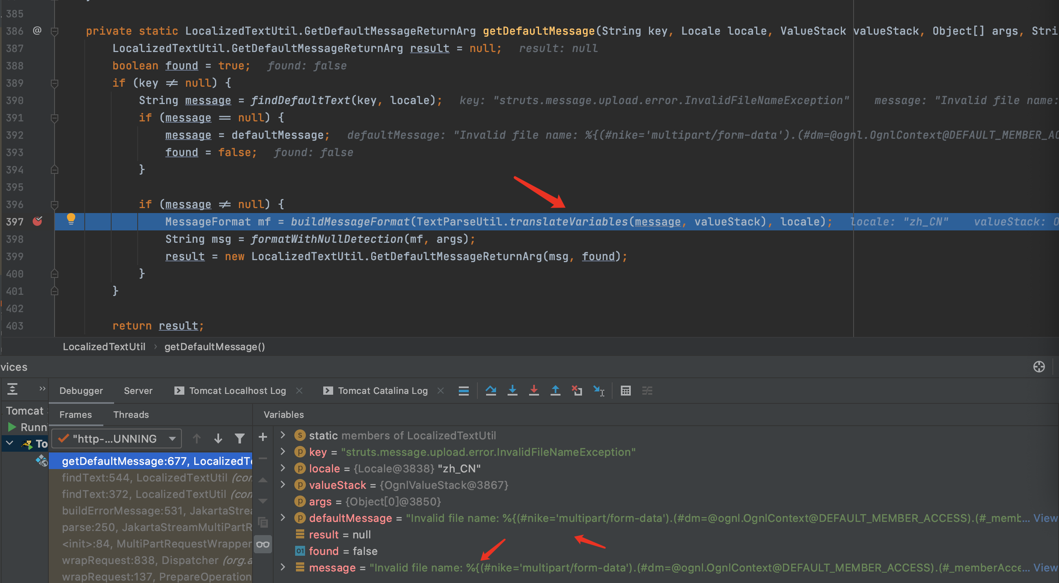Switch to the Threads tab
The width and height of the screenshot is (1059, 583).
coord(131,415)
